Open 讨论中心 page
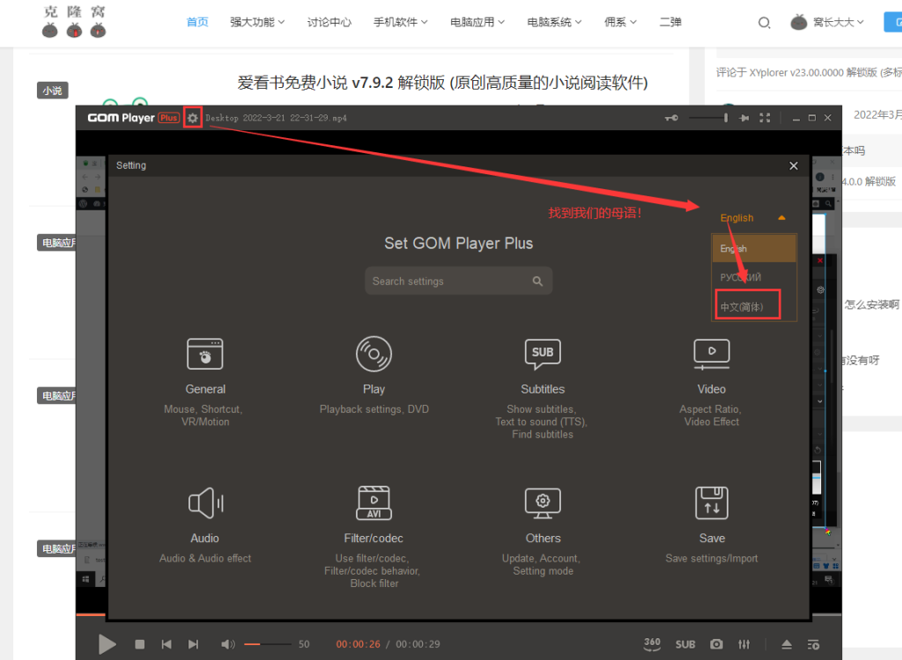The height and width of the screenshot is (660, 902). (329, 22)
